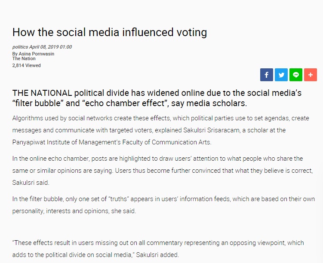Image resolution: width=323 pixels, height=263 pixels.
Task: Share article via LINE
Action: (296, 75)
